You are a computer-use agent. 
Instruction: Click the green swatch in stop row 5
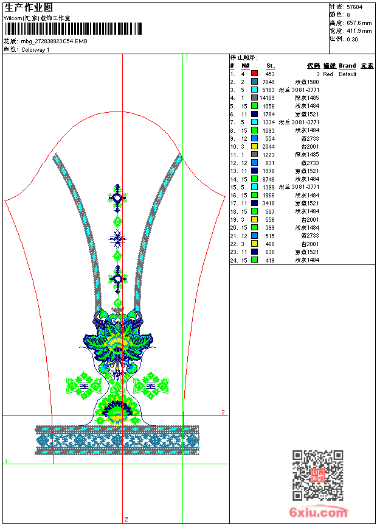(x=254, y=106)
